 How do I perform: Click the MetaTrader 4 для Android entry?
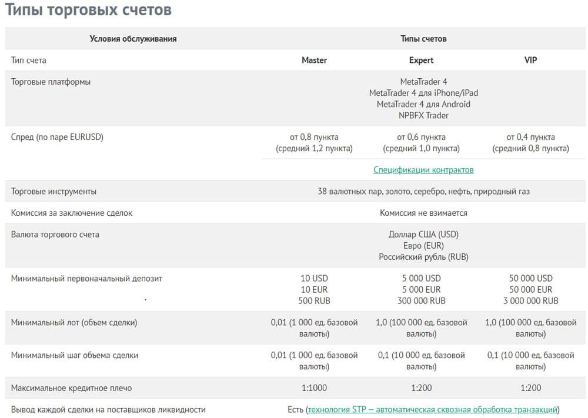coord(423,105)
